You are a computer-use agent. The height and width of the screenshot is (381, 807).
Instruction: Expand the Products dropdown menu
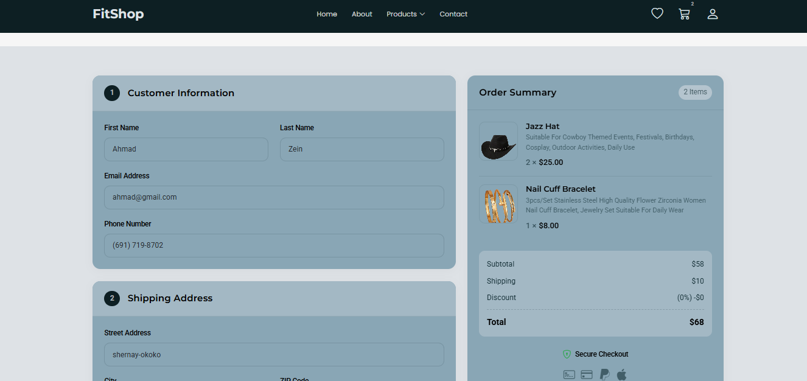[405, 14]
